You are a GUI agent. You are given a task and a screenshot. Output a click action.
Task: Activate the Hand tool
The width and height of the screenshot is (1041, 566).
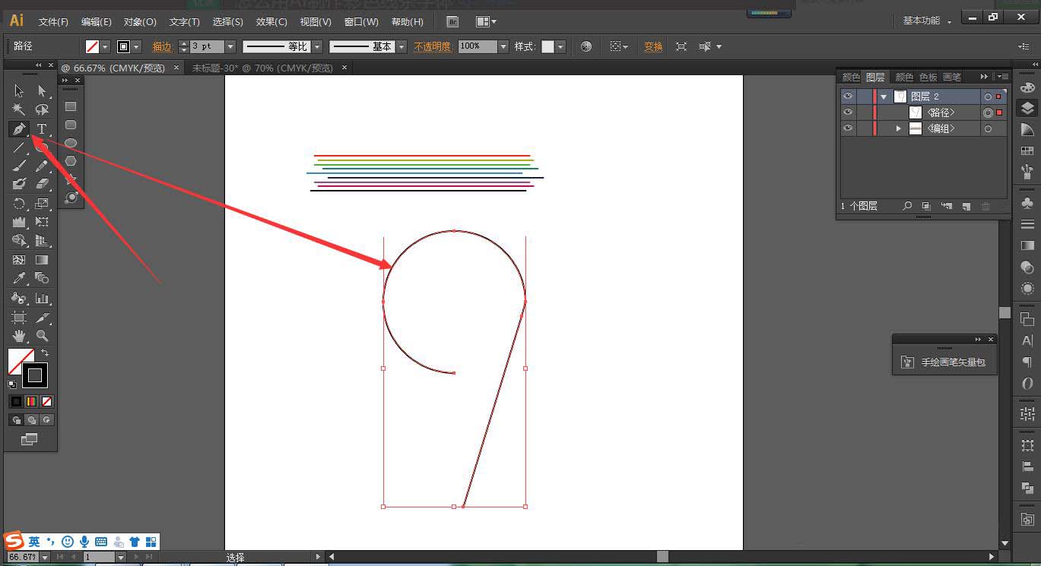19,335
